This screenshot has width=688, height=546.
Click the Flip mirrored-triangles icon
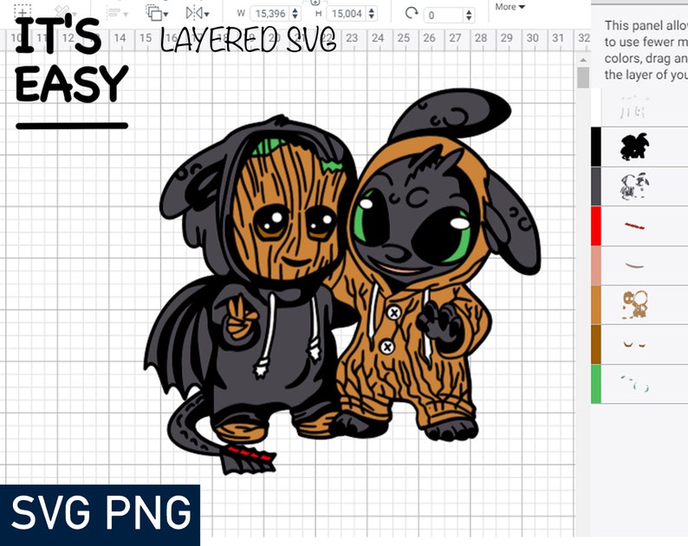click(x=192, y=13)
